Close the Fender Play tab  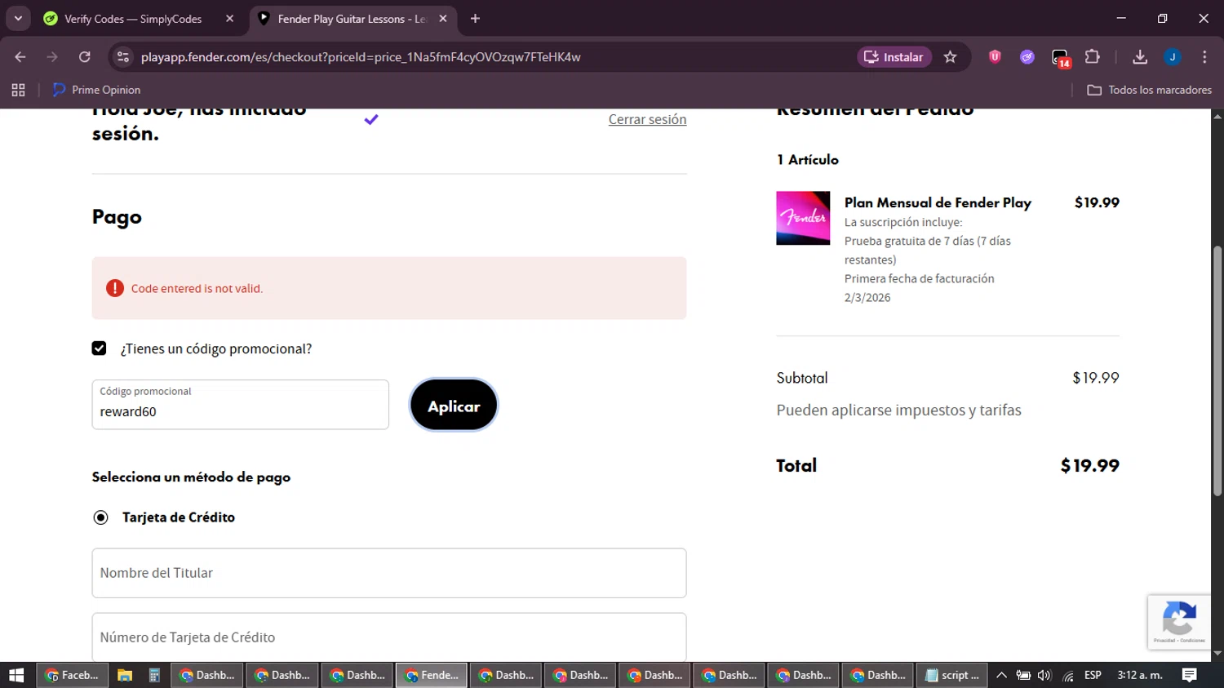tap(443, 19)
